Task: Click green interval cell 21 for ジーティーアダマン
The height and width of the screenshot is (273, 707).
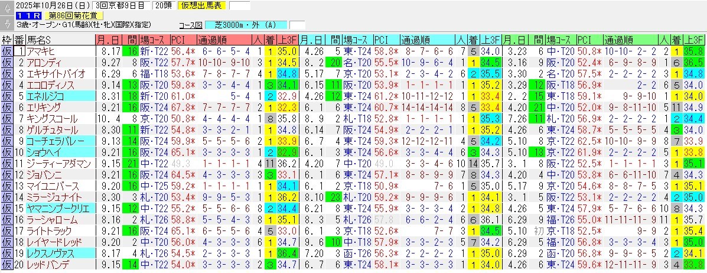Action: click(130, 163)
